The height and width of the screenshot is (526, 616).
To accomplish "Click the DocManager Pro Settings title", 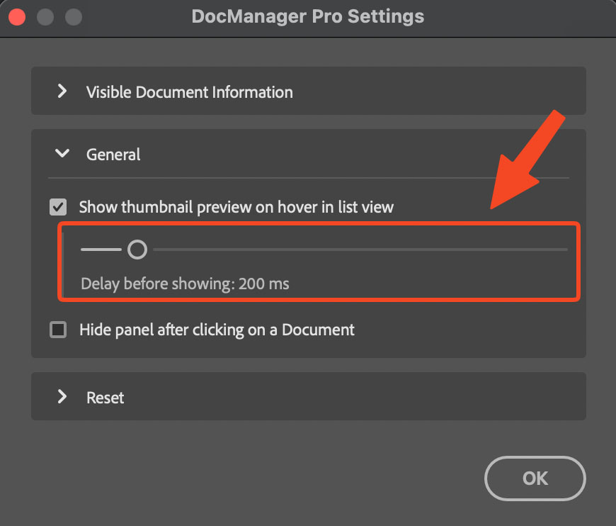I will pyautogui.click(x=308, y=16).
